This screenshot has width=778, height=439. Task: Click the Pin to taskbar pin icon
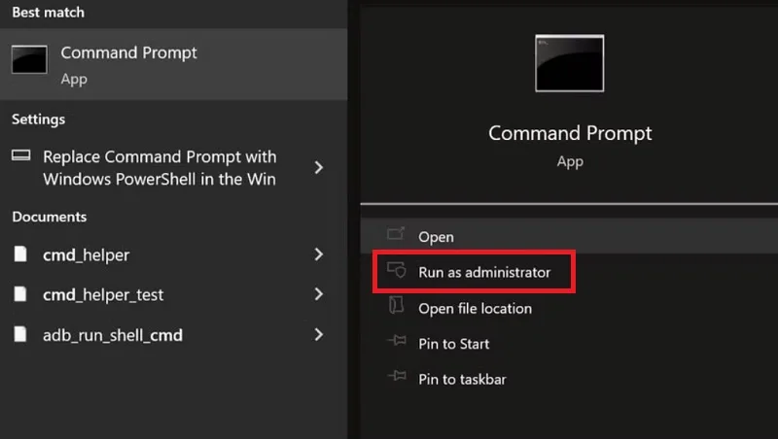click(397, 376)
